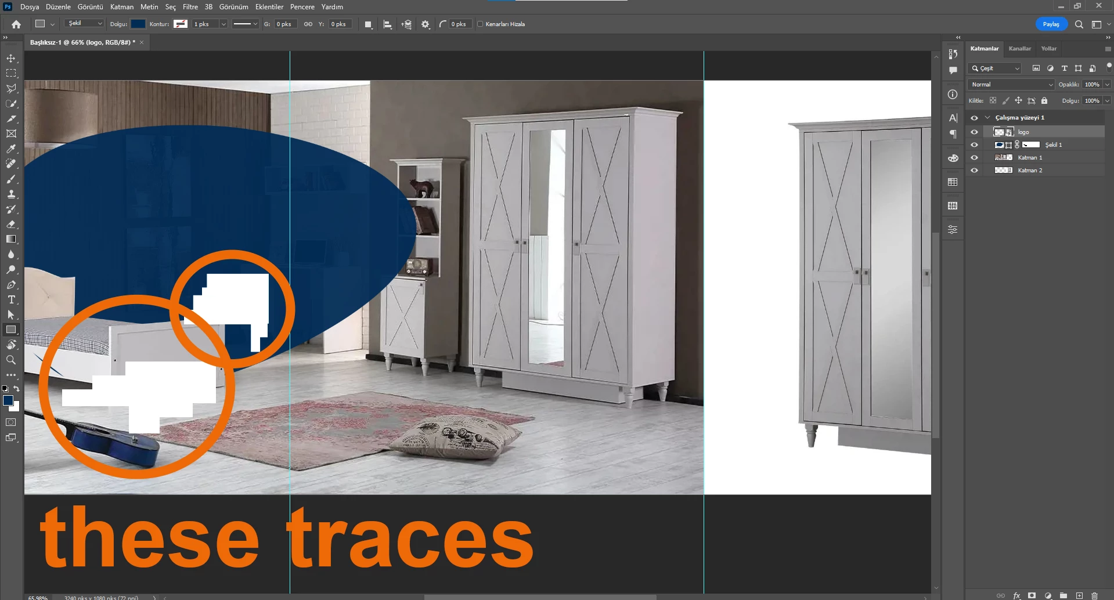Screen dimensions: 1114x600
Task: Hide the Şekil 1 layer
Action: click(x=974, y=145)
